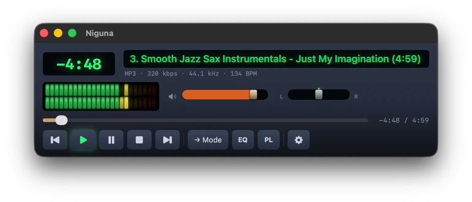The width and height of the screenshot is (472, 202).
Task: Click the -4:48 / 4:59 time readout
Action: pos(404,121)
